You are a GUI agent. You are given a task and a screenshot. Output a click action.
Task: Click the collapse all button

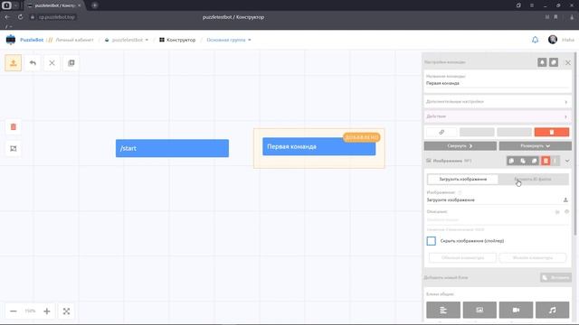(460, 146)
